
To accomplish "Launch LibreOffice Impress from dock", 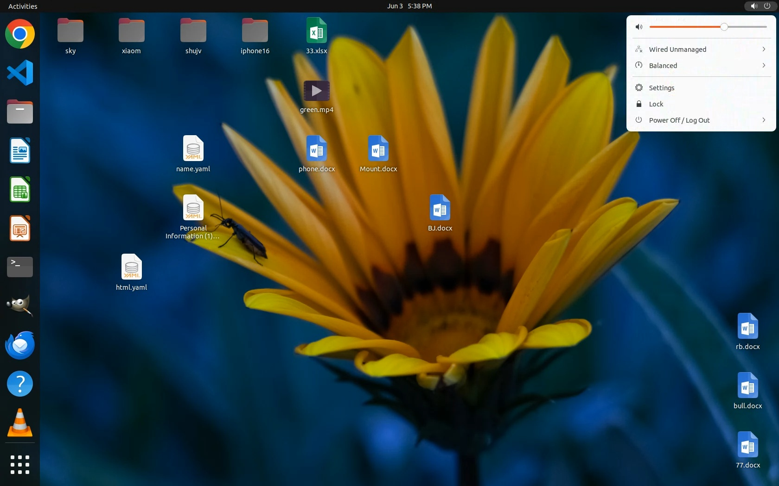I will [x=20, y=228].
